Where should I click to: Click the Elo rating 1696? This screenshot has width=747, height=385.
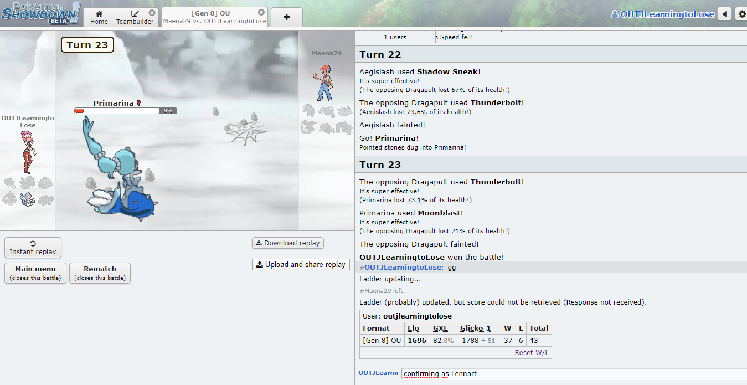(x=417, y=341)
